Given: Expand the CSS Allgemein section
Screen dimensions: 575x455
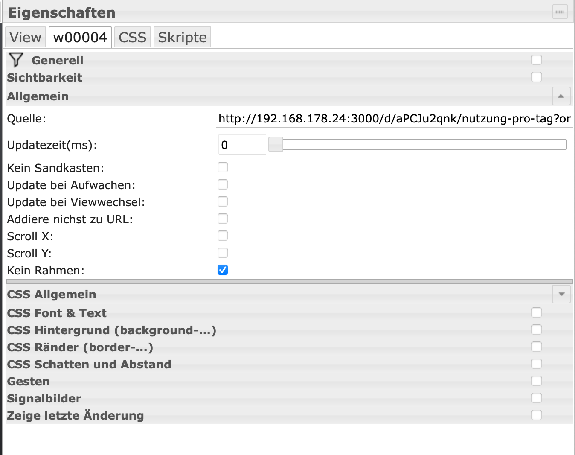Looking at the screenshot, I should (561, 294).
